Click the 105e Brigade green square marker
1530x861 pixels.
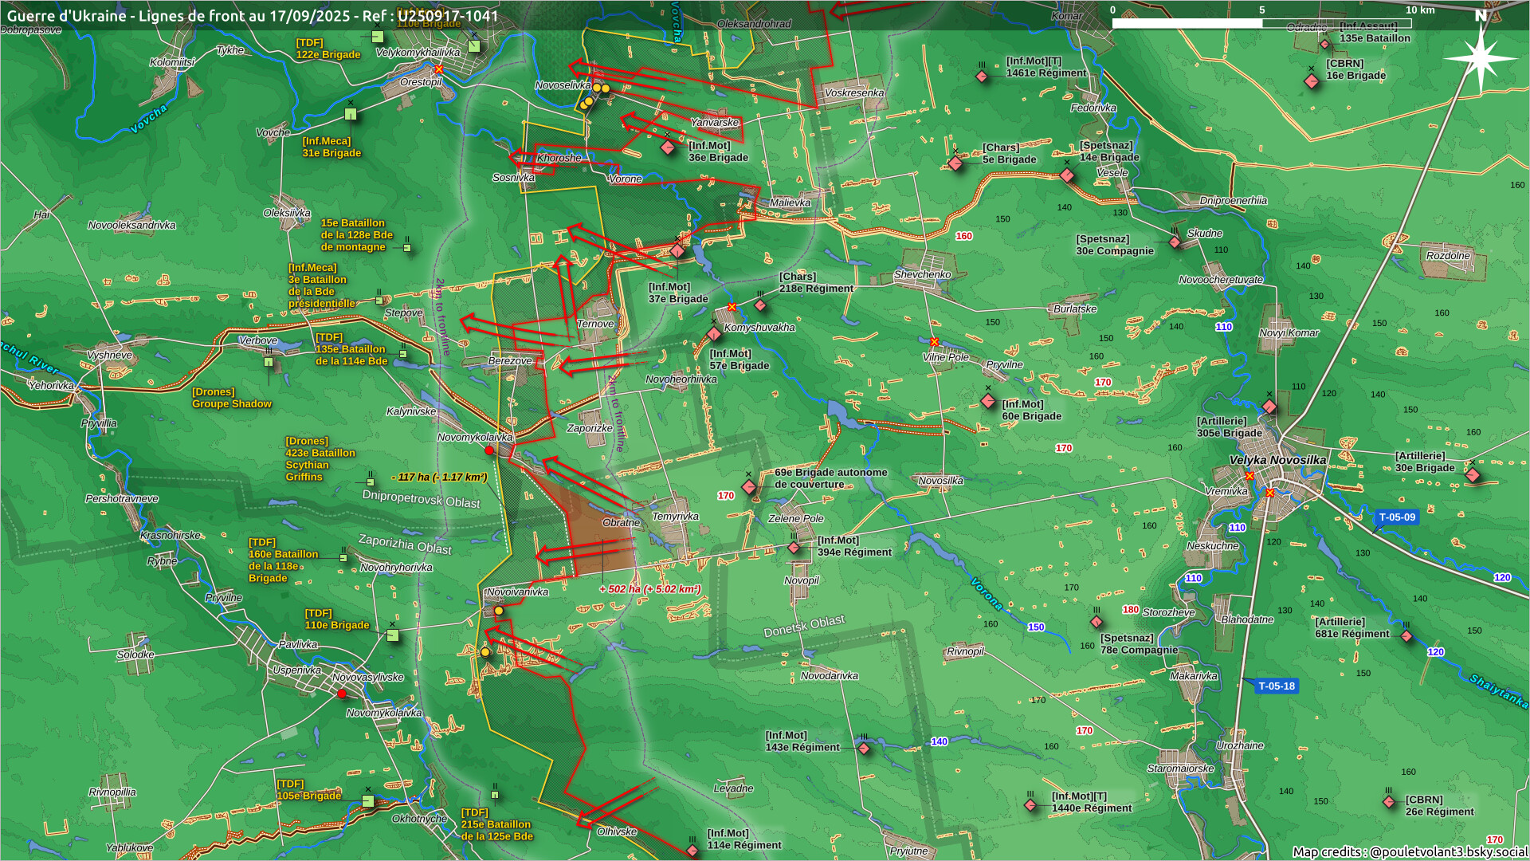point(367,800)
